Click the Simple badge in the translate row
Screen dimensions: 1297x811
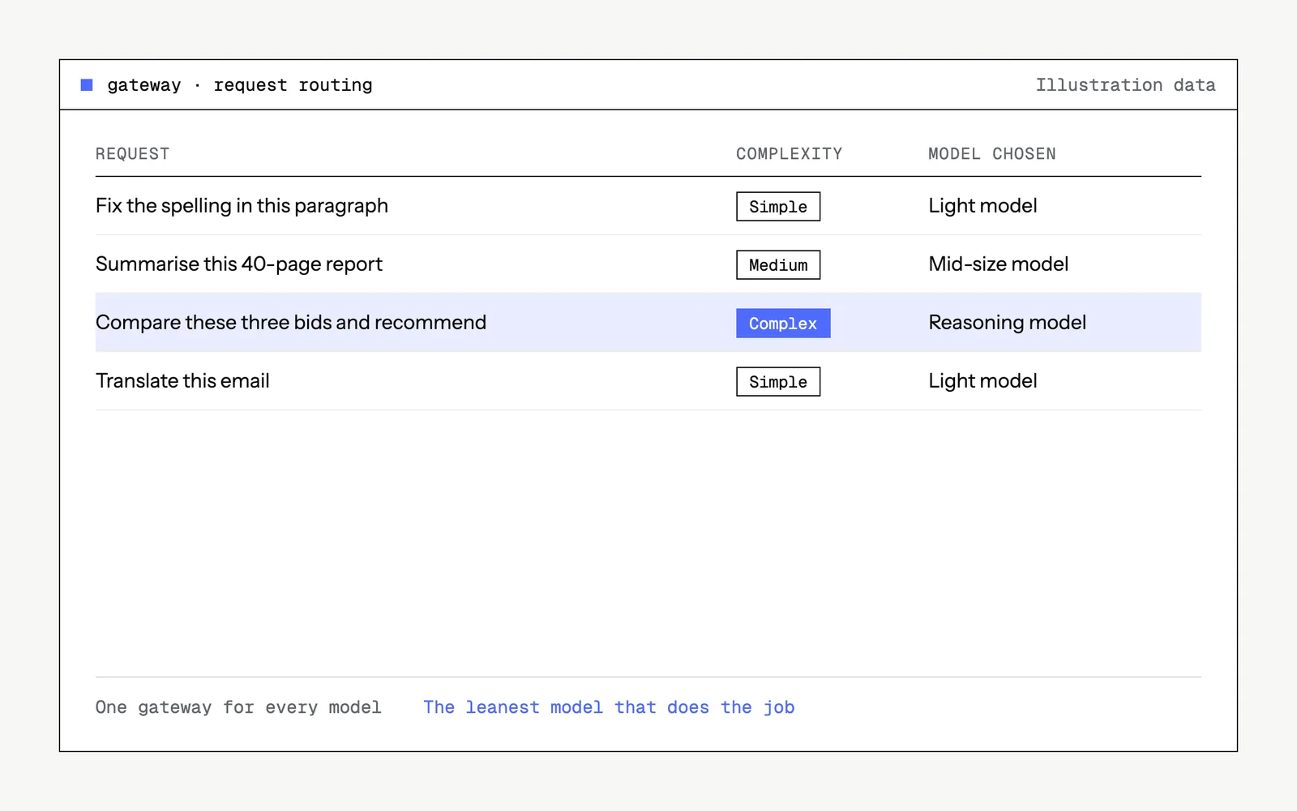(x=778, y=382)
